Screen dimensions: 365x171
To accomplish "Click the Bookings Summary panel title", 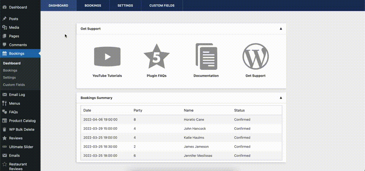I will 96,98.
